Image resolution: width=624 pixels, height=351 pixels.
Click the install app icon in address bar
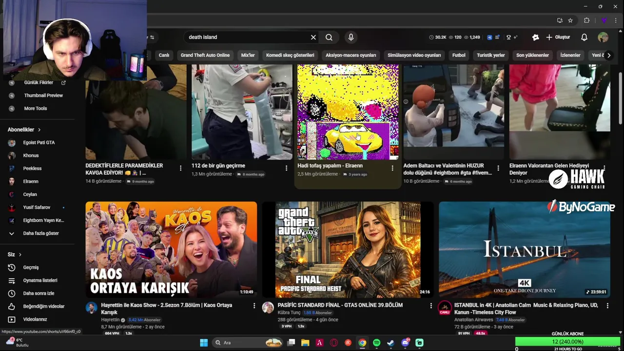(560, 20)
